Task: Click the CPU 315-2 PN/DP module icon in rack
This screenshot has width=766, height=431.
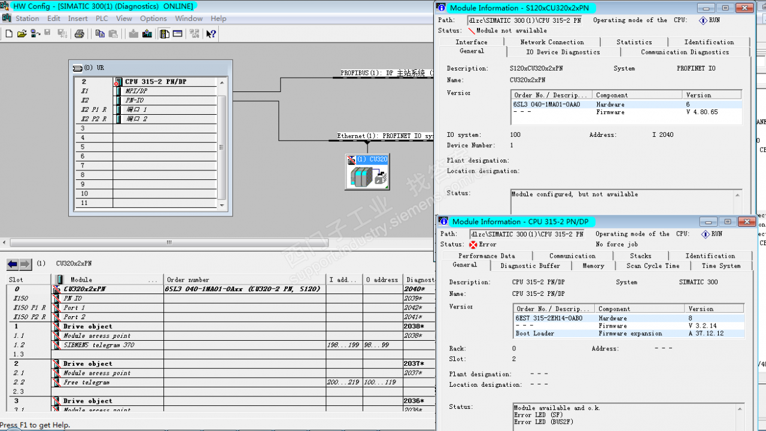Action: pyautogui.click(x=118, y=82)
